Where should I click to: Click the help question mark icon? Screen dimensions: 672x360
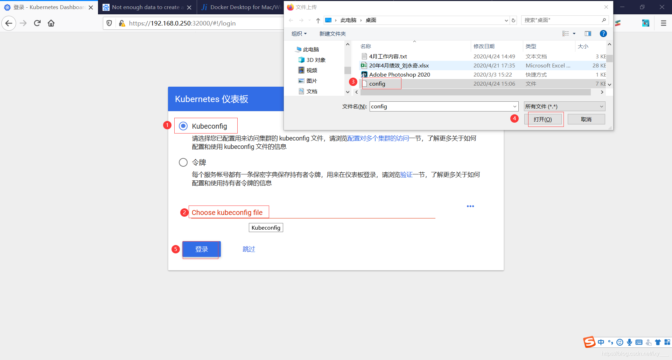tap(603, 34)
